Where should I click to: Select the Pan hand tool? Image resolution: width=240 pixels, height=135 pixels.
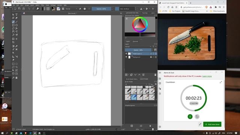16,78
